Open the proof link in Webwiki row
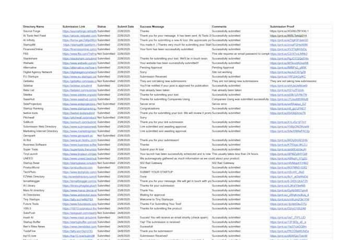The width and height of the screenshot is (355, 240). 289,63
